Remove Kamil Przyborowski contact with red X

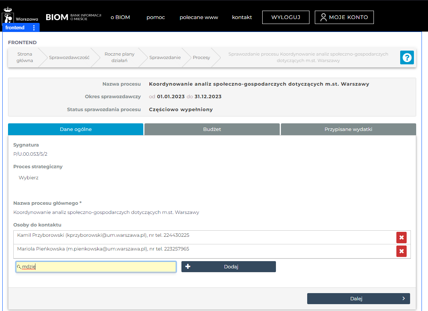click(x=401, y=238)
